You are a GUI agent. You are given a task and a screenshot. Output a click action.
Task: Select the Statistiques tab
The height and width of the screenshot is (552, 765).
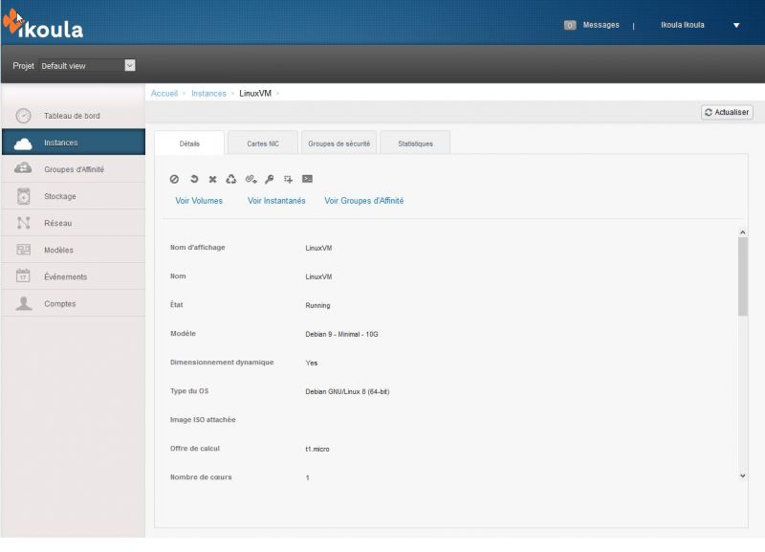(415, 144)
